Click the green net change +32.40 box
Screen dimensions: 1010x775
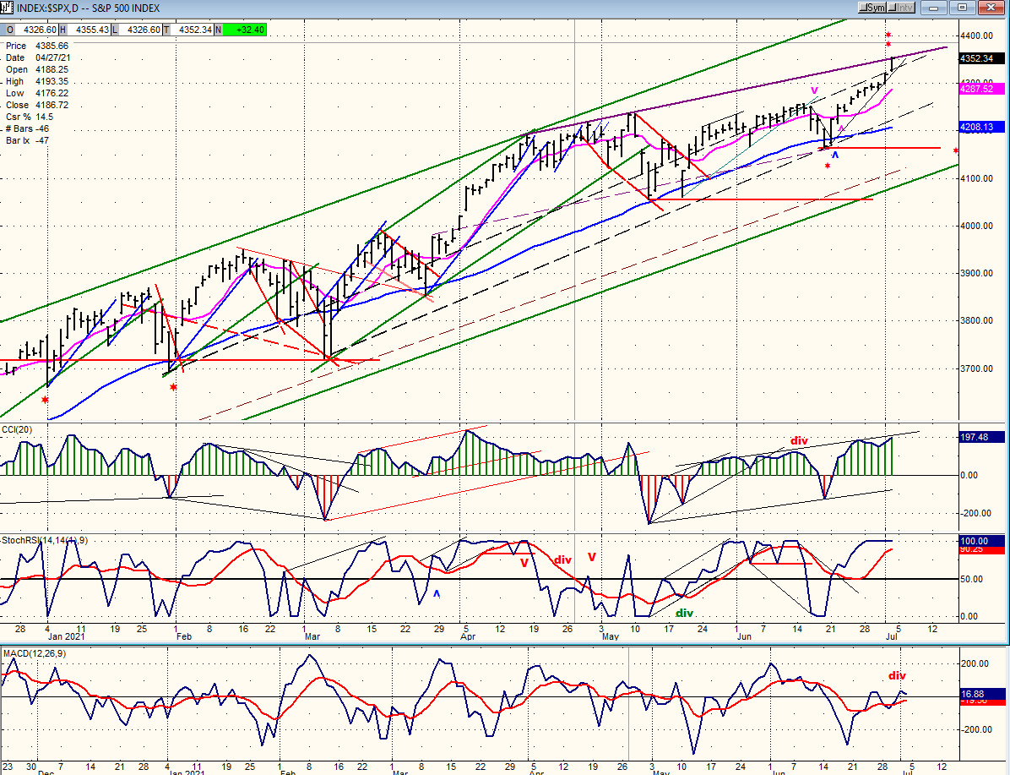[245, 30]
